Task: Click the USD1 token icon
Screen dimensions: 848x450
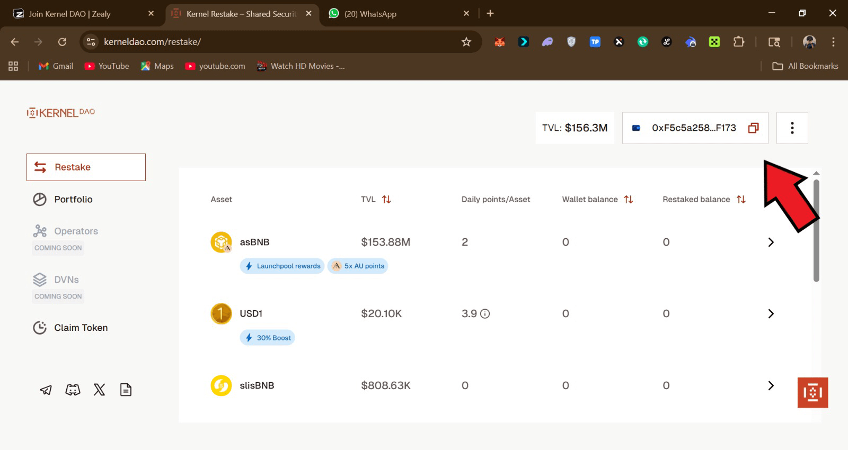Action: coord(221,313)
